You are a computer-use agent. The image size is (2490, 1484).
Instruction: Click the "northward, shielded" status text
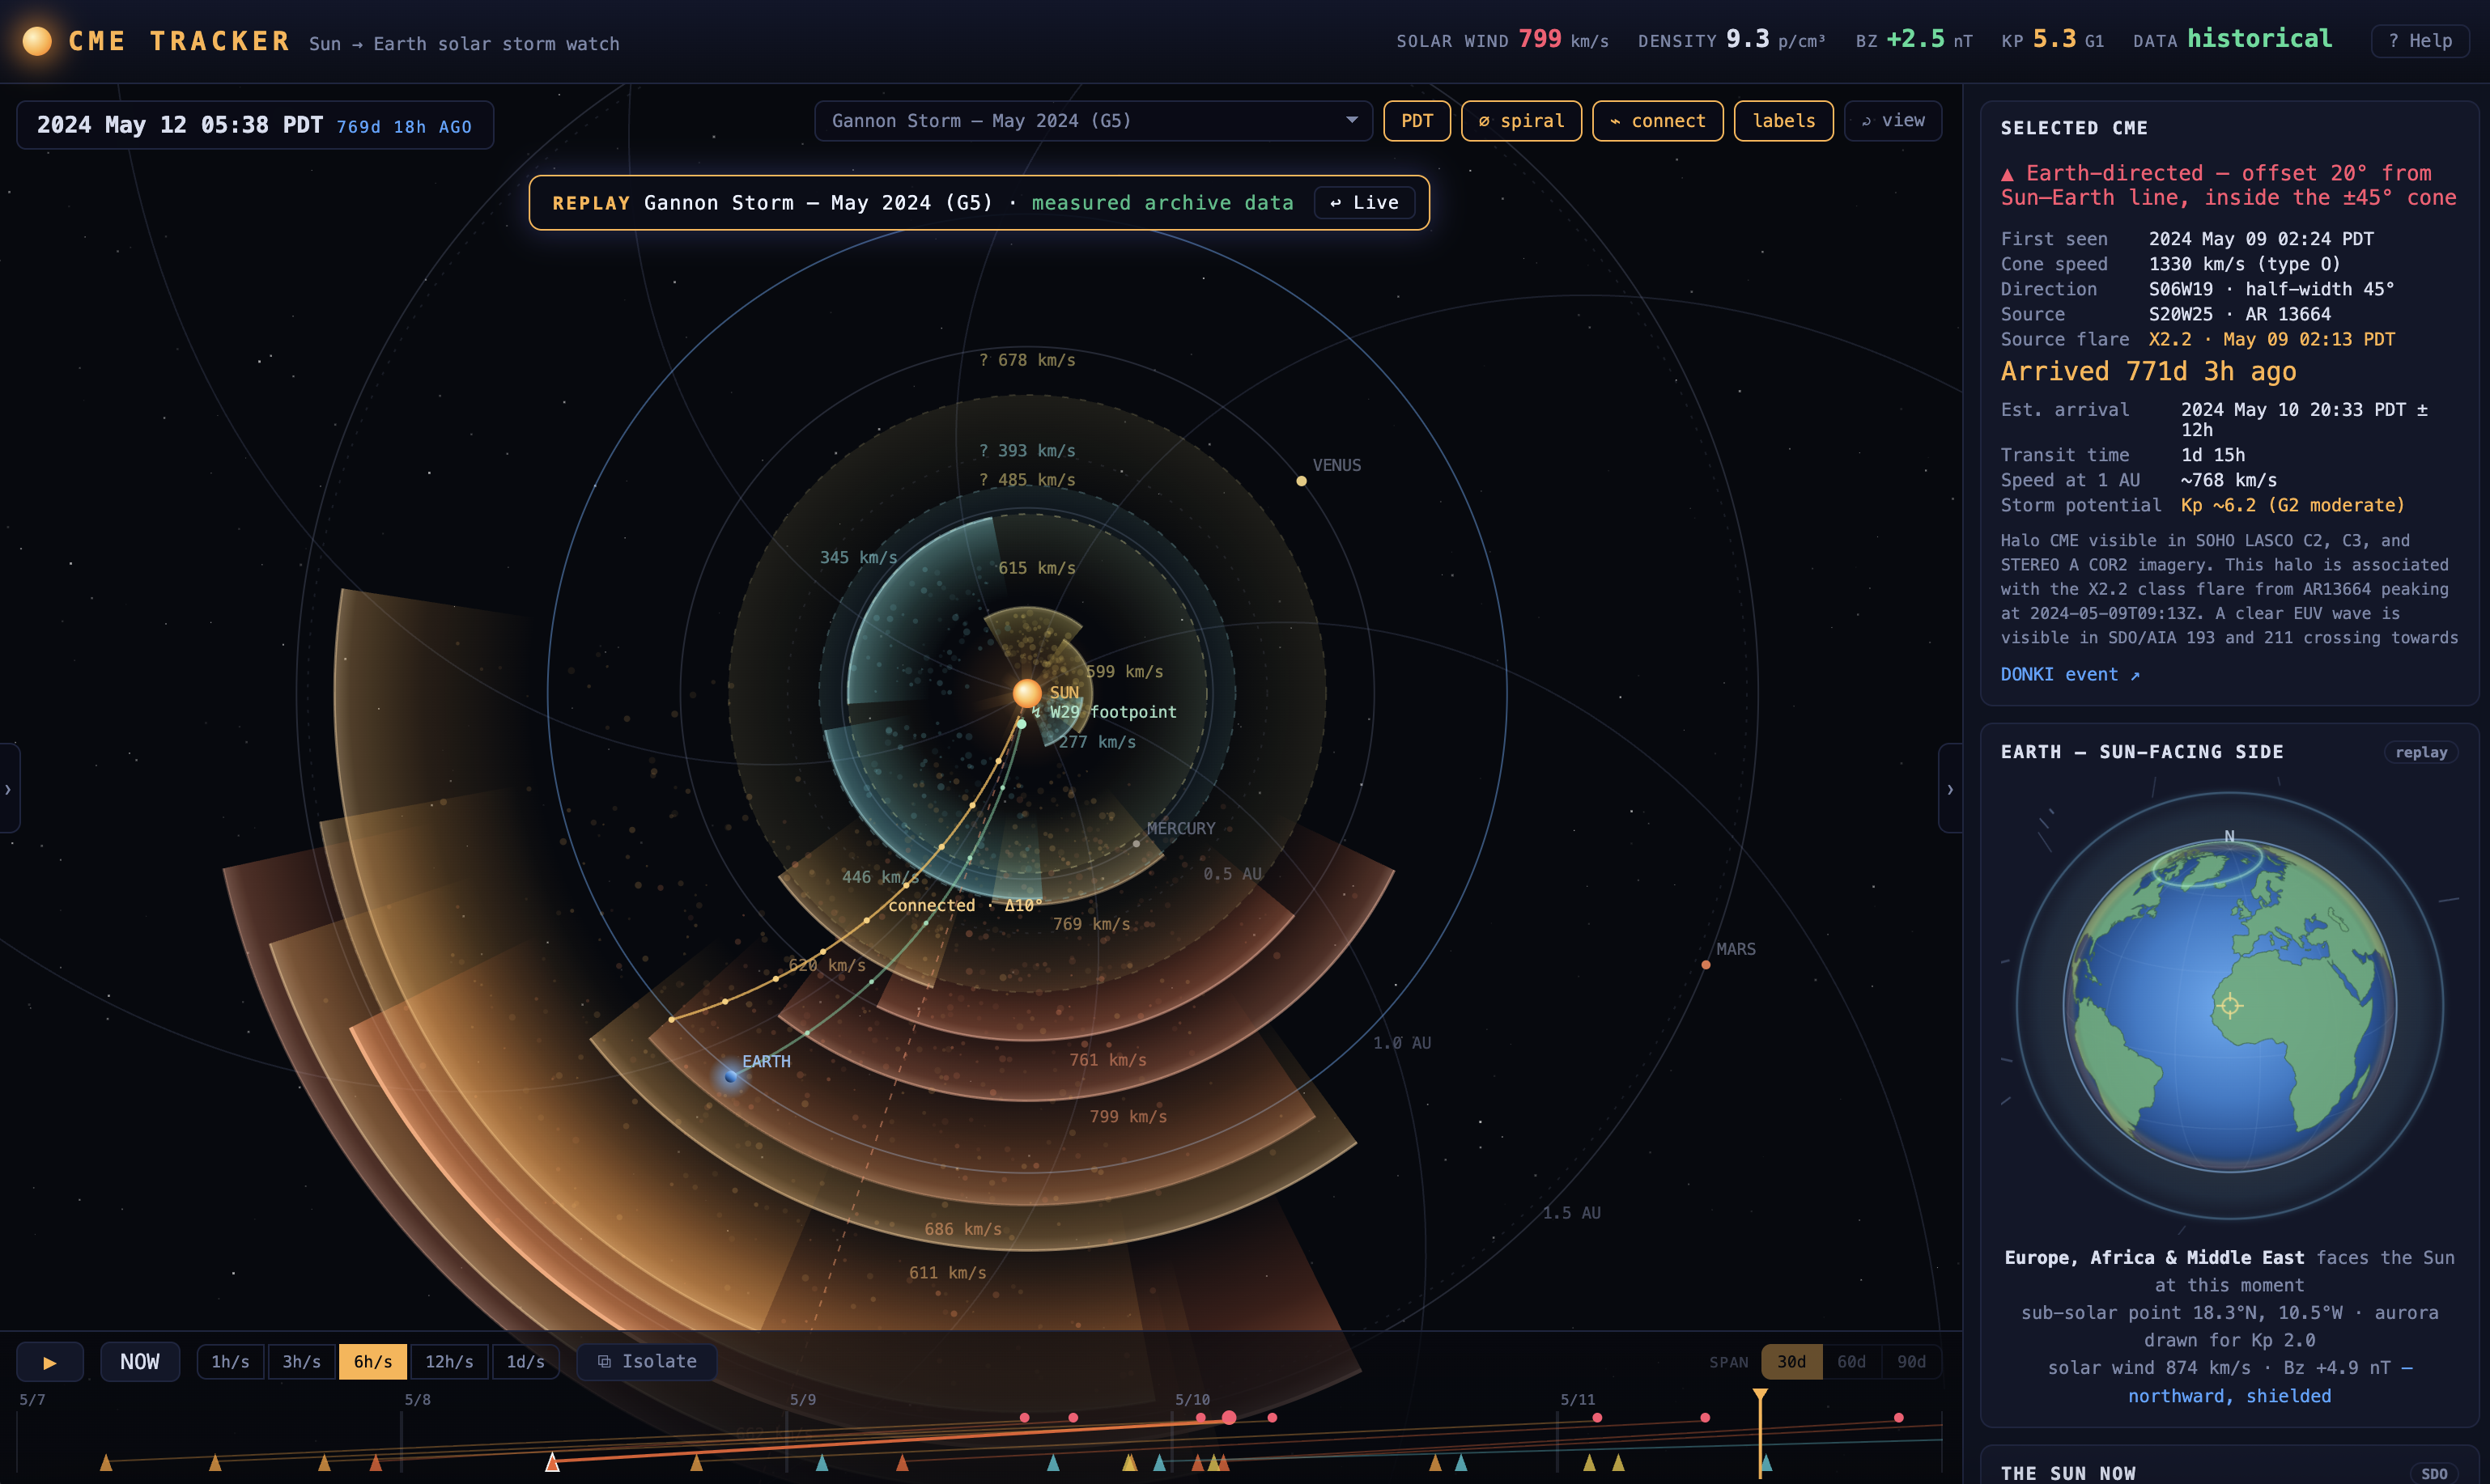(2229, 1396)
